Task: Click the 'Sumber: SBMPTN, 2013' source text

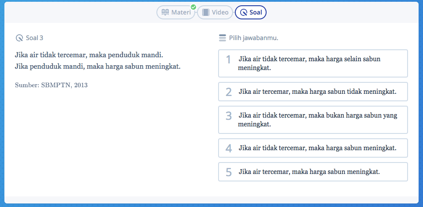Action: [x=51, y=85]
